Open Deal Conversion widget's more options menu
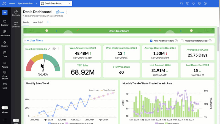 pyautogui.click(x=59, y=49)
